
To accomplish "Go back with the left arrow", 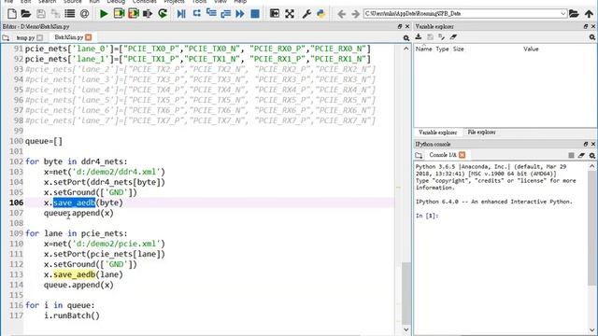I will tap(341, 14).
